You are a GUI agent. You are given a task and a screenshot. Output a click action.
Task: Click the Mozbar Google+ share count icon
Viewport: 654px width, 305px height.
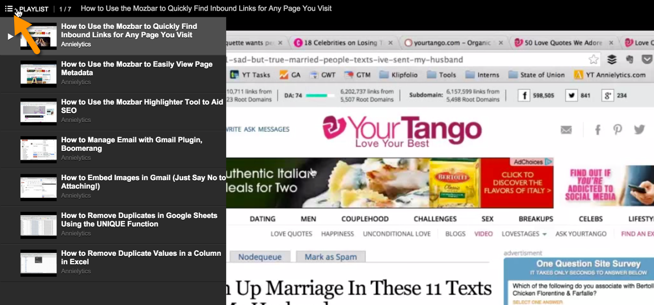point(608,95)
